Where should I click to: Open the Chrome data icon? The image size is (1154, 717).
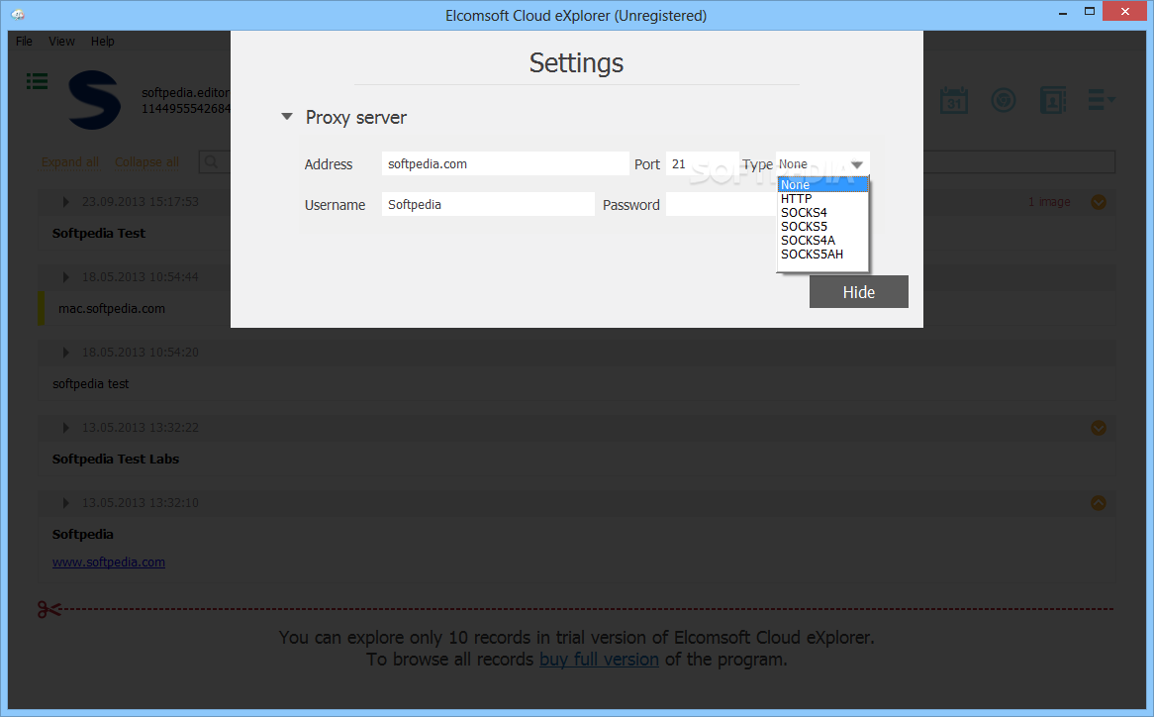[x=1004, y=100]
